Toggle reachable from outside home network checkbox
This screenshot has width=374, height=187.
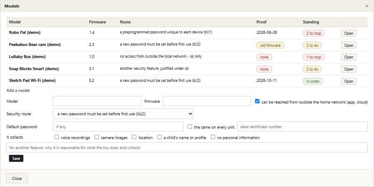(x=257, y=101)
